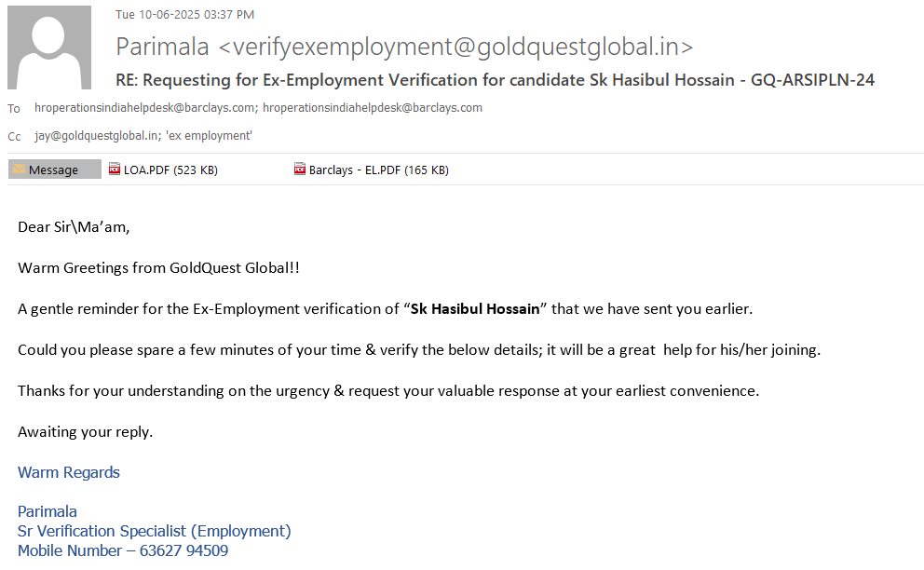Open the Barclays - EL.PDF attachment
The width and height of the screenshot is (924, 570).
[x=377, y=170]
